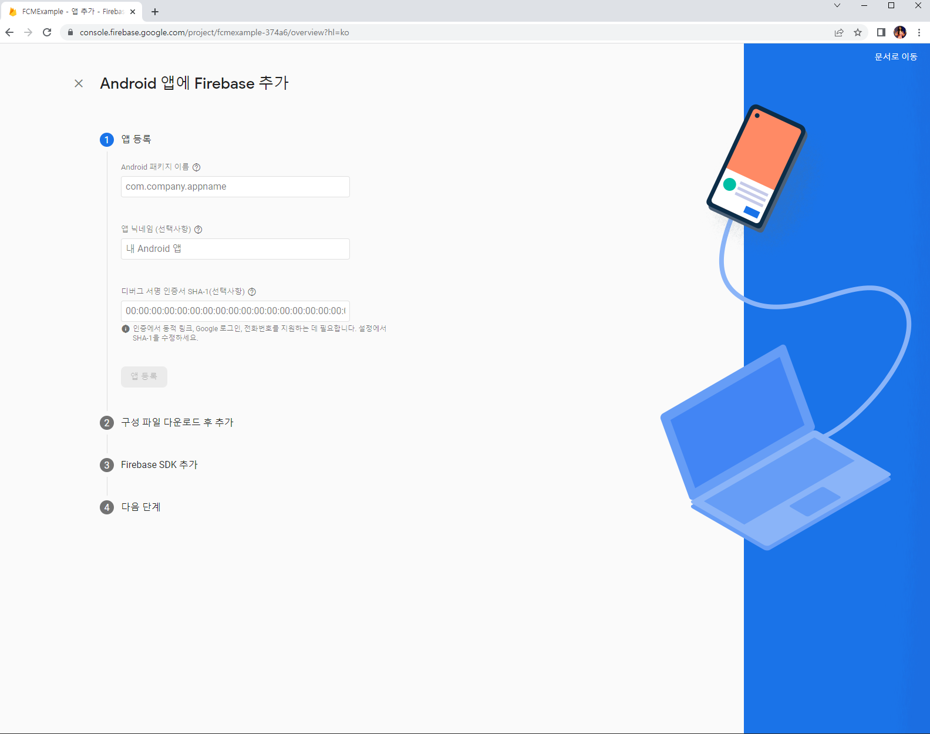Click the browser forward arrow
This screenshot has width=930, height=734.
point(28,32)
